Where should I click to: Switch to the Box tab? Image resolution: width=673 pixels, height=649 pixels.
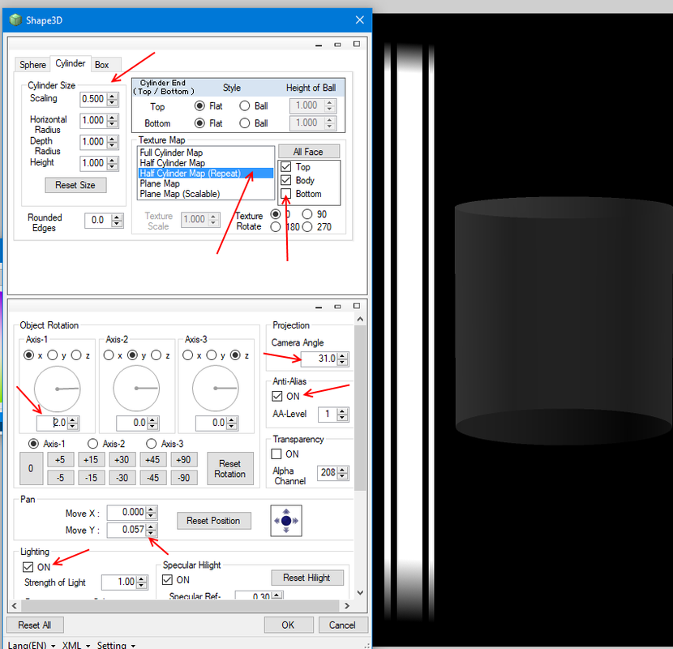pos(101,64)
